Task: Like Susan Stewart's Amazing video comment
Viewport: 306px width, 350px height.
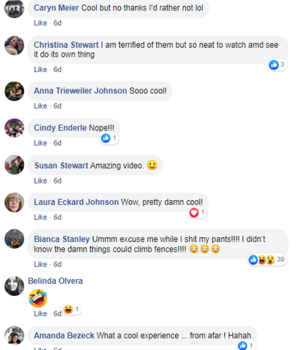Action: (x=40, y=181)
